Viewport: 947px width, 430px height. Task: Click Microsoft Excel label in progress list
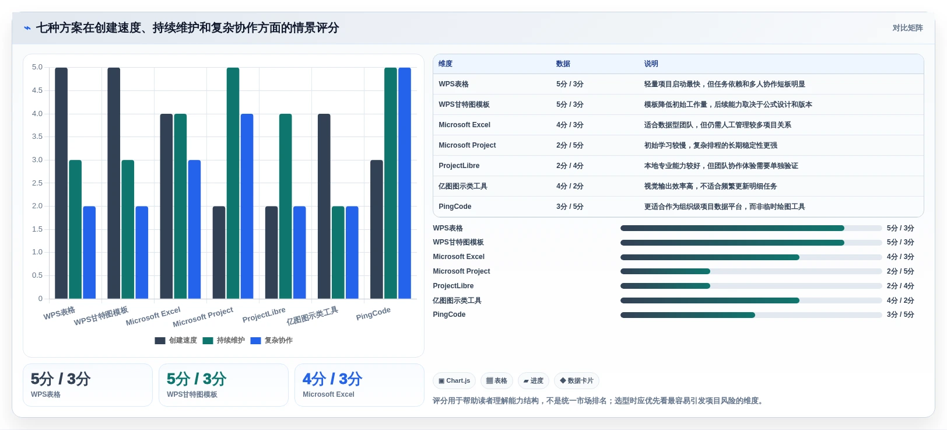click(x=458, y=257)
